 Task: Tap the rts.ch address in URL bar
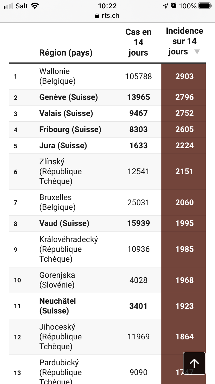tap(110, 16)
